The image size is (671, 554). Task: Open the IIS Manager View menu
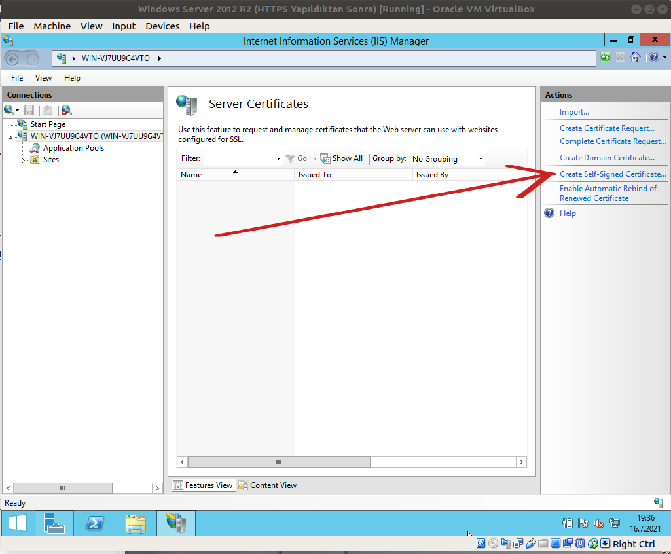point(43,78)
